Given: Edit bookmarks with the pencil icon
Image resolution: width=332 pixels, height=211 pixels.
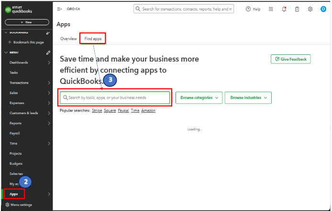Looking at the screenshot, I should coord(48,33).
